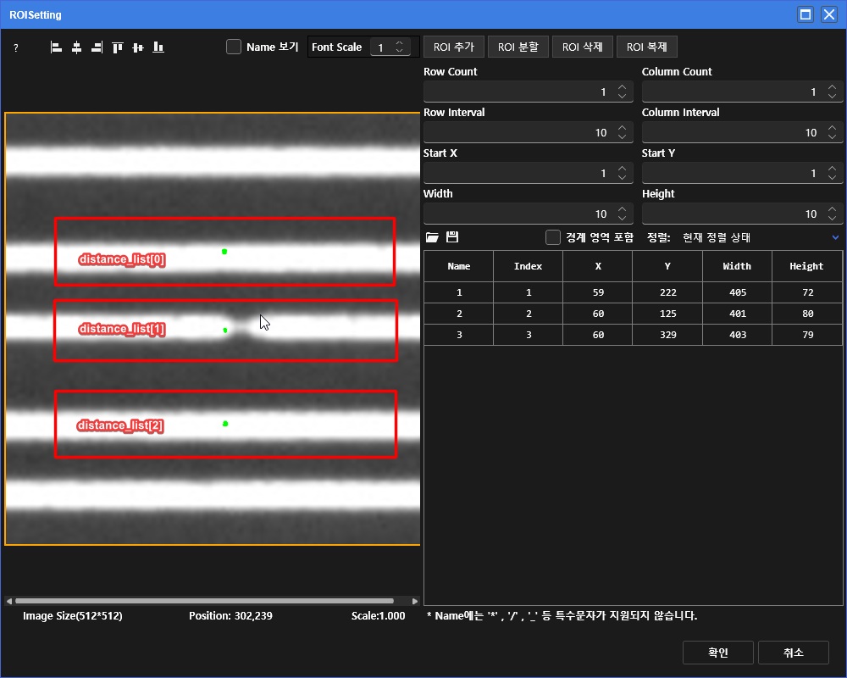Toggle the 경계 영역 포함 checkbox

[x=553, y=237]
